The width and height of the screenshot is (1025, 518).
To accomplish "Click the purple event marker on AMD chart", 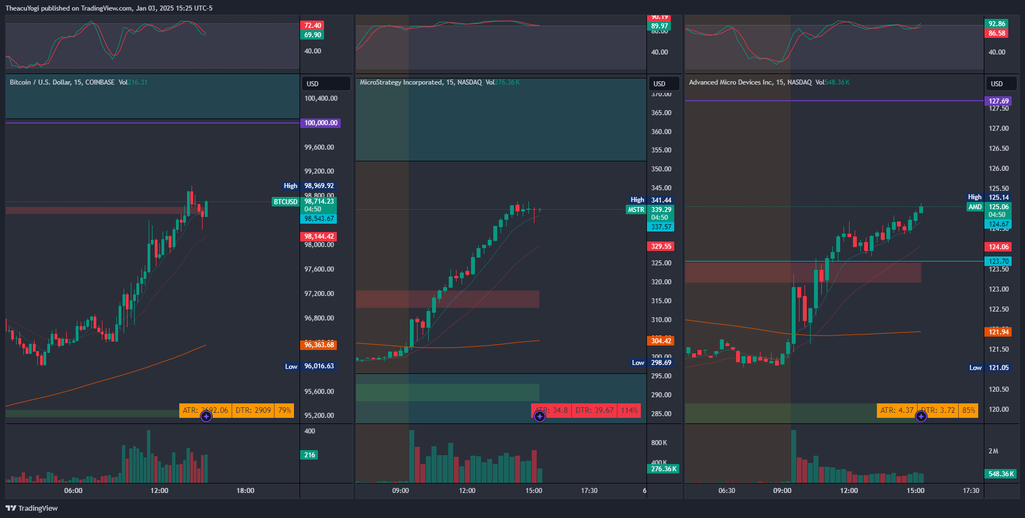I will (921, 416).
